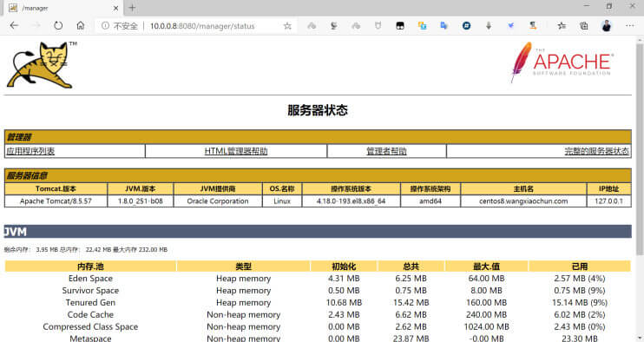Click the Google Translate extension icon
Viewport: 644px width, 342px height.
click(x=444, y=26)
